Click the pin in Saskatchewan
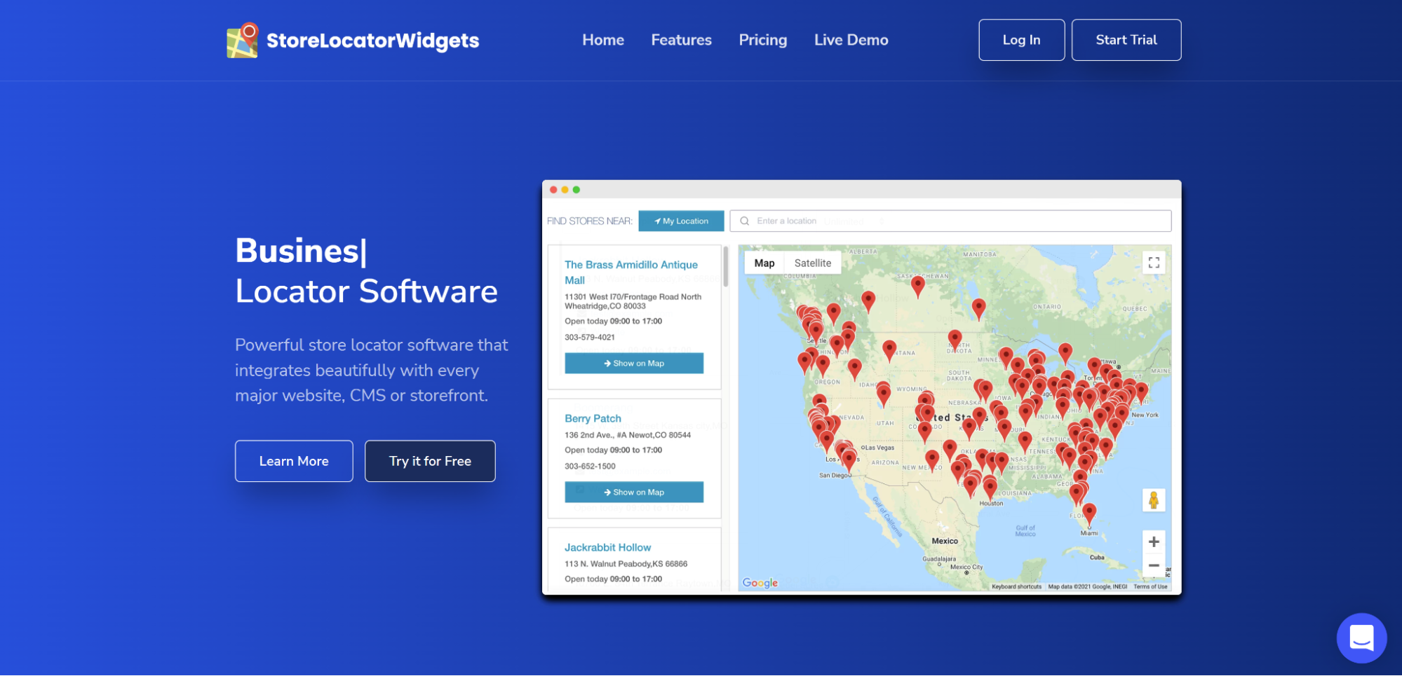Viewport: 1402px width, 676px height. (x=917, y=286)
